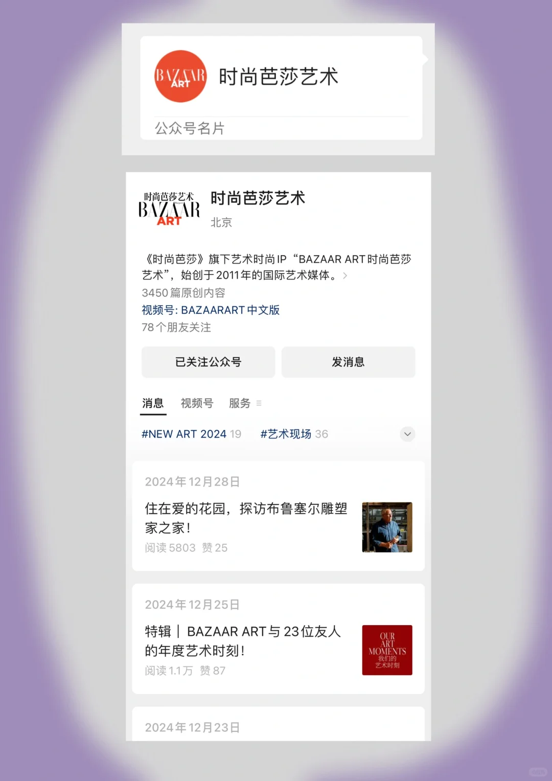The height and width of the screenshot is (781, 552).
Task: Open article 特辑｜BAZAAR ART与23位友人的年度艺术时刻
Action: pos(243,641)
